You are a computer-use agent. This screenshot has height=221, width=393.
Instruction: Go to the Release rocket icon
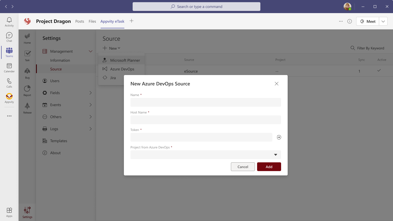pos(27,108)
